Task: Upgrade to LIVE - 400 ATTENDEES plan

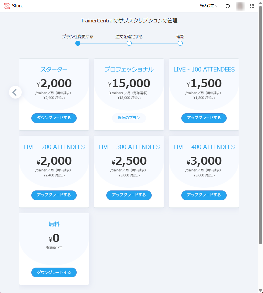Action: click(204, 195)
